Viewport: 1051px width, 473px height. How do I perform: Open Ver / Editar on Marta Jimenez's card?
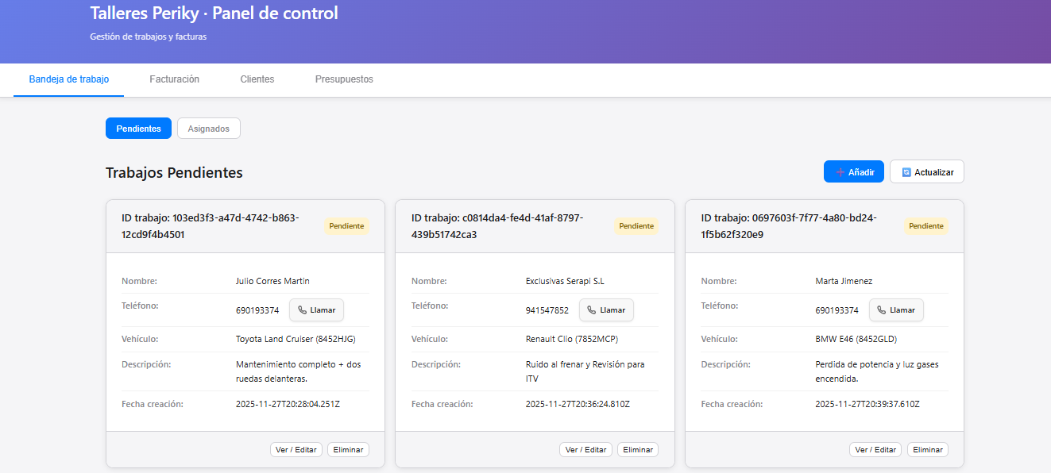875,449
